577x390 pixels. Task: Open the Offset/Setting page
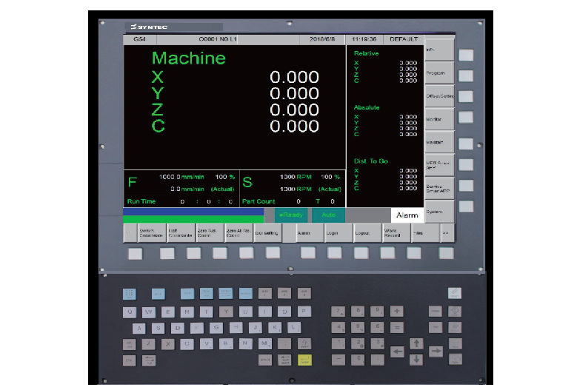click(438, 96)
